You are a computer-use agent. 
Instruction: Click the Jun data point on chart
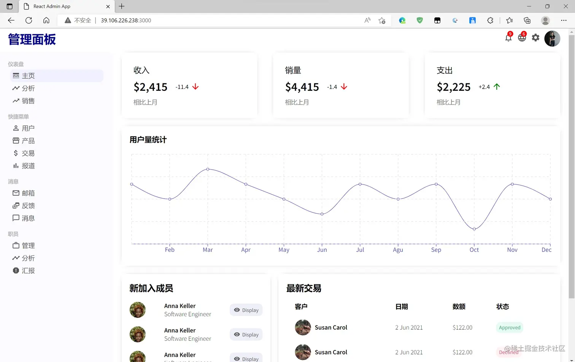pyautogui.click(x=322, y=214)
